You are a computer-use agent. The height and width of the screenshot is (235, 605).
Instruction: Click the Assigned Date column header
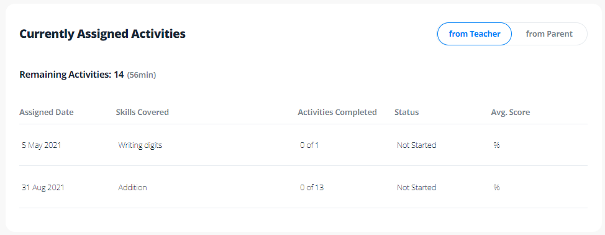(47, 113)
